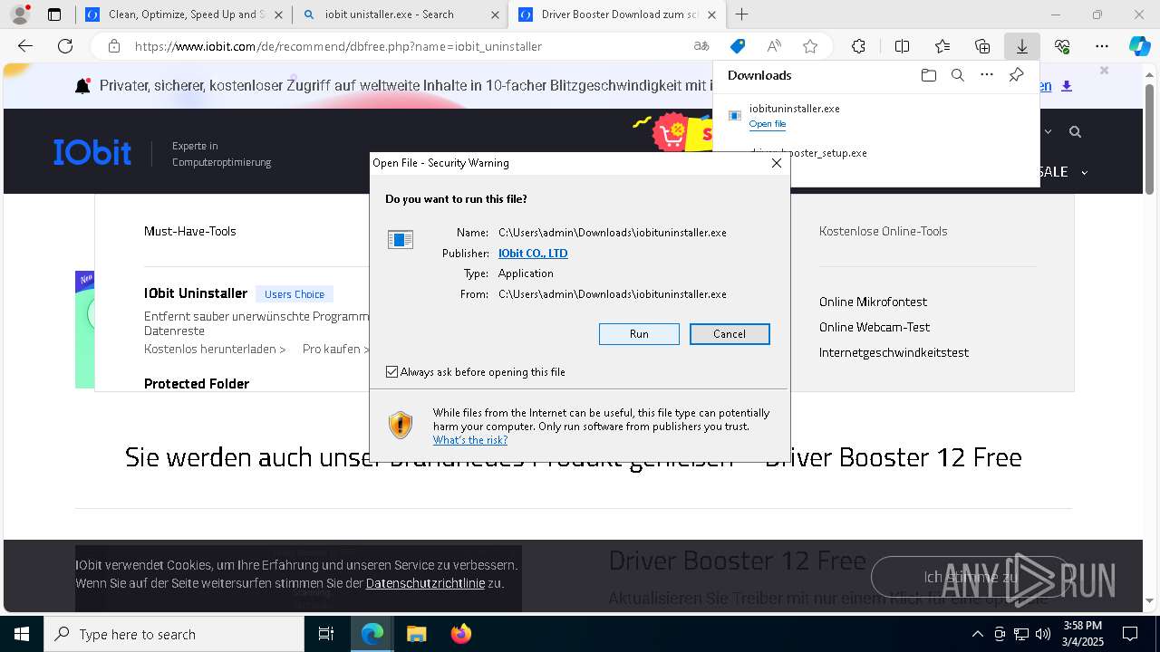
Task: Open the tab actions menu icon
Action: click(54, 14)
